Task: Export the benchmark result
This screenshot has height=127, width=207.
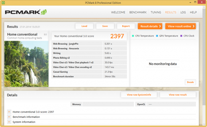Action: point(126,26)
